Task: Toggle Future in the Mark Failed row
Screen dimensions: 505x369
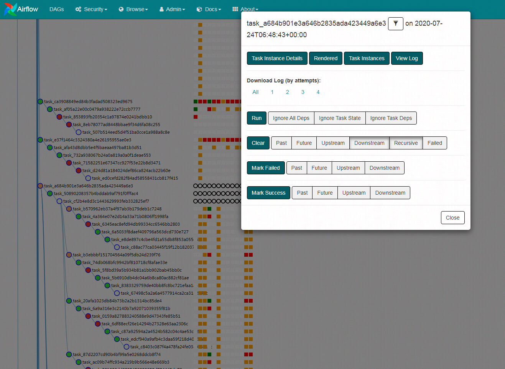Action: (x=319, y=168)
